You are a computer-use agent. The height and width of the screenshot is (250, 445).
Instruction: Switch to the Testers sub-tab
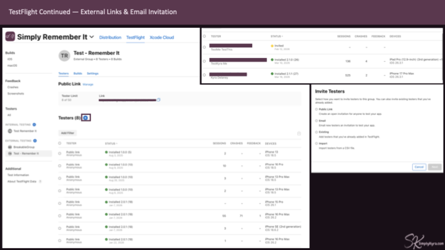tap(63, 73)
